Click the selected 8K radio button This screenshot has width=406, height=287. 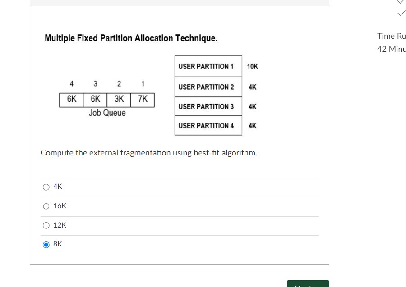46,244
